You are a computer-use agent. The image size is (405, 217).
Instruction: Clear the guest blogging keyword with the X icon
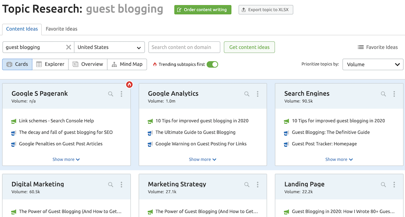[68, 47]
